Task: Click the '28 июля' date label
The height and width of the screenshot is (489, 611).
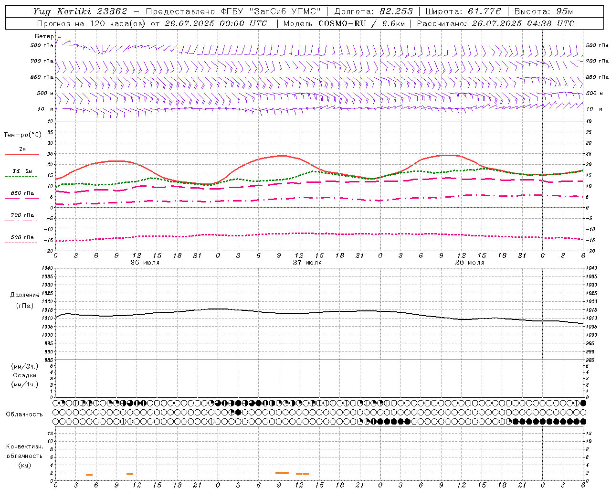Action: click(x=469, y=262)
